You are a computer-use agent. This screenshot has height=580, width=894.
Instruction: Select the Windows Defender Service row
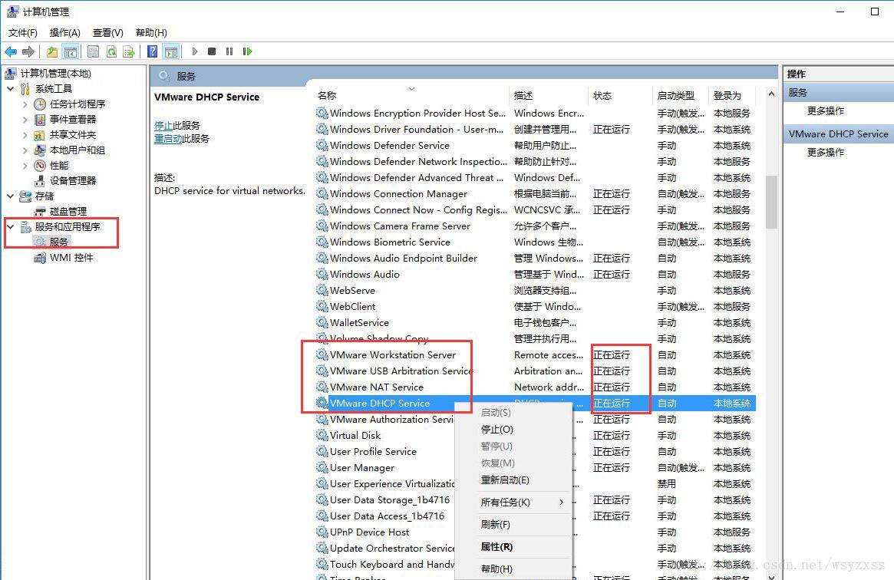click(x=535, y=146)
